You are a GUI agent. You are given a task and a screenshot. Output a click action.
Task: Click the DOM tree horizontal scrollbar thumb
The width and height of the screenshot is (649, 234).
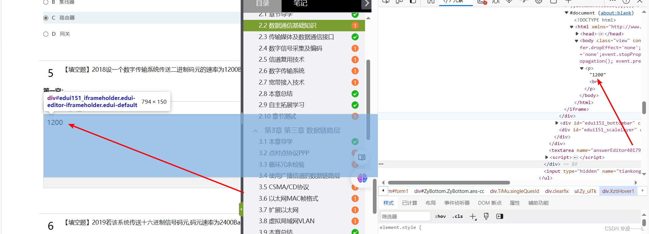pos(449,182)
